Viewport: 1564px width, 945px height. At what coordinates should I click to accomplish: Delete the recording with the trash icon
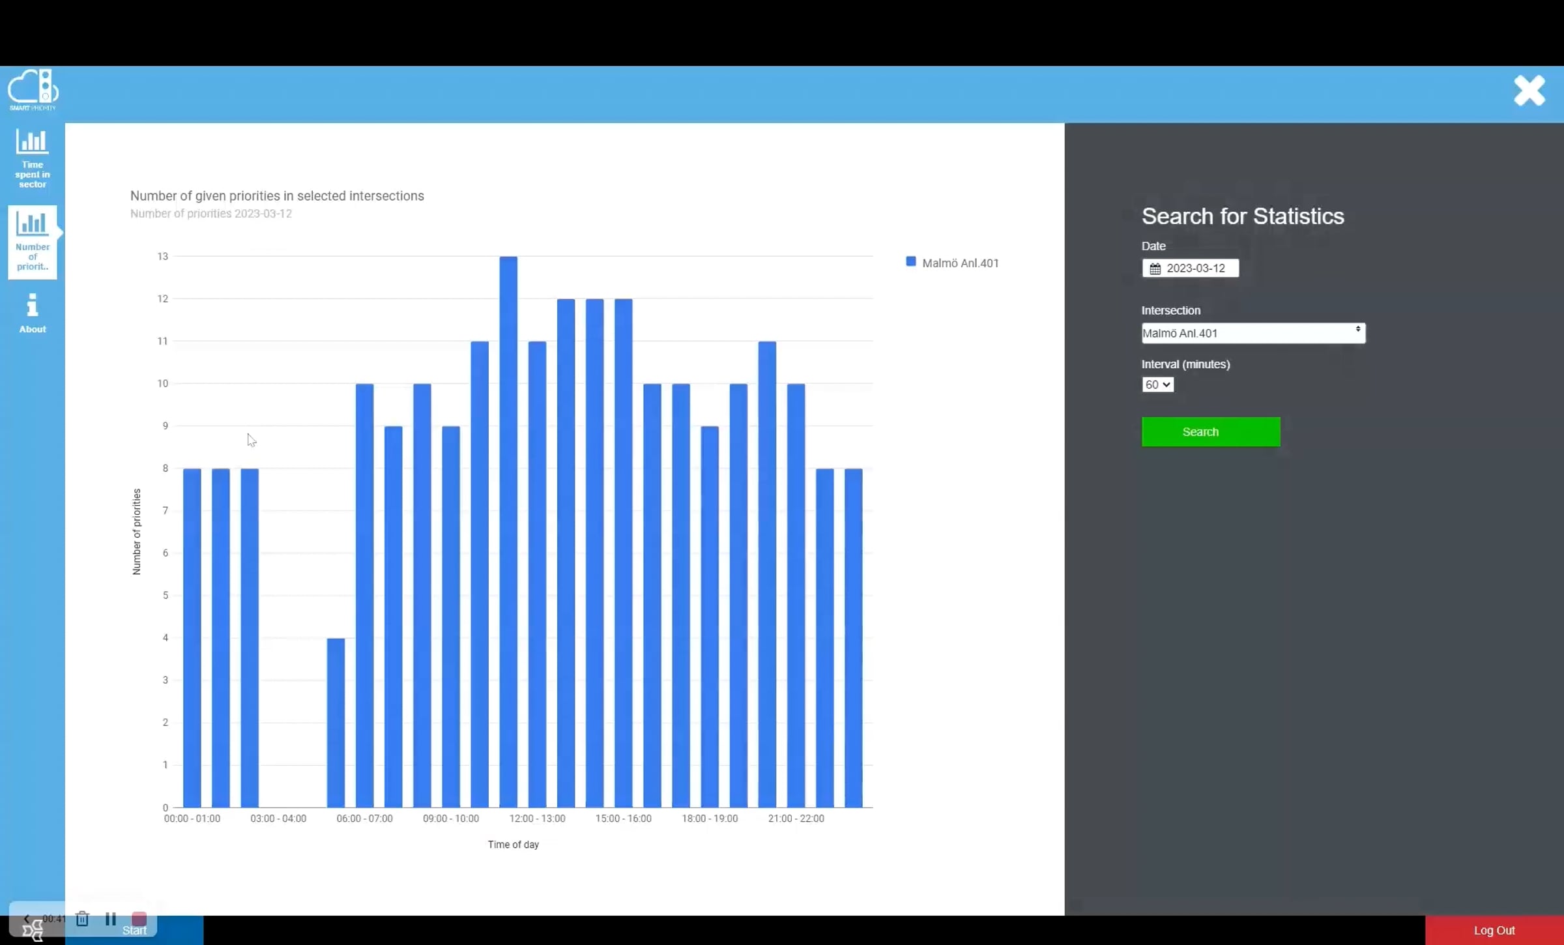pos(82,918)
